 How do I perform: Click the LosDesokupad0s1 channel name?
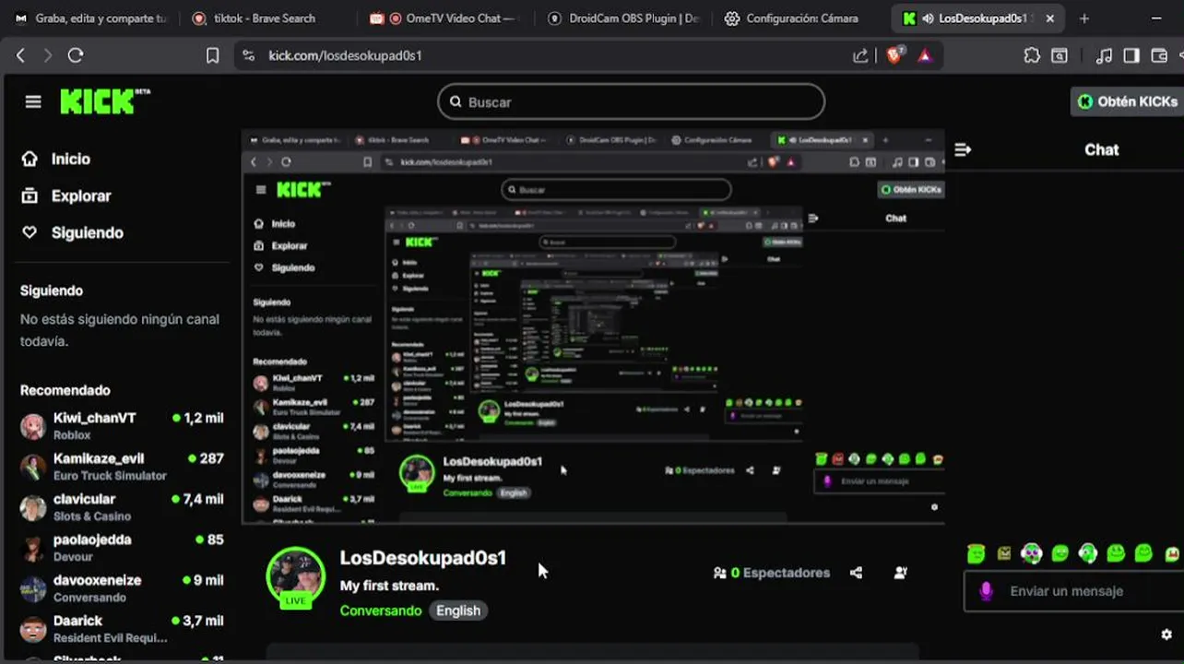coord(422,557)
